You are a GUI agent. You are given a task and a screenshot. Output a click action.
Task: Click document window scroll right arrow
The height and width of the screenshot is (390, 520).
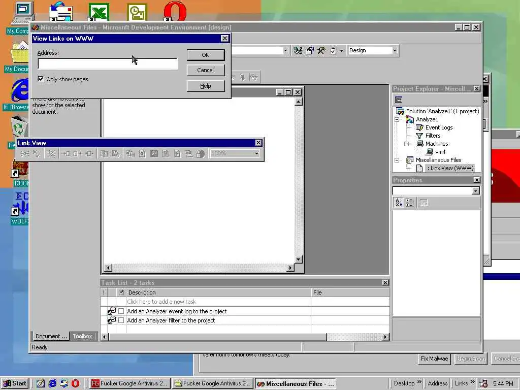coord(290,268)
